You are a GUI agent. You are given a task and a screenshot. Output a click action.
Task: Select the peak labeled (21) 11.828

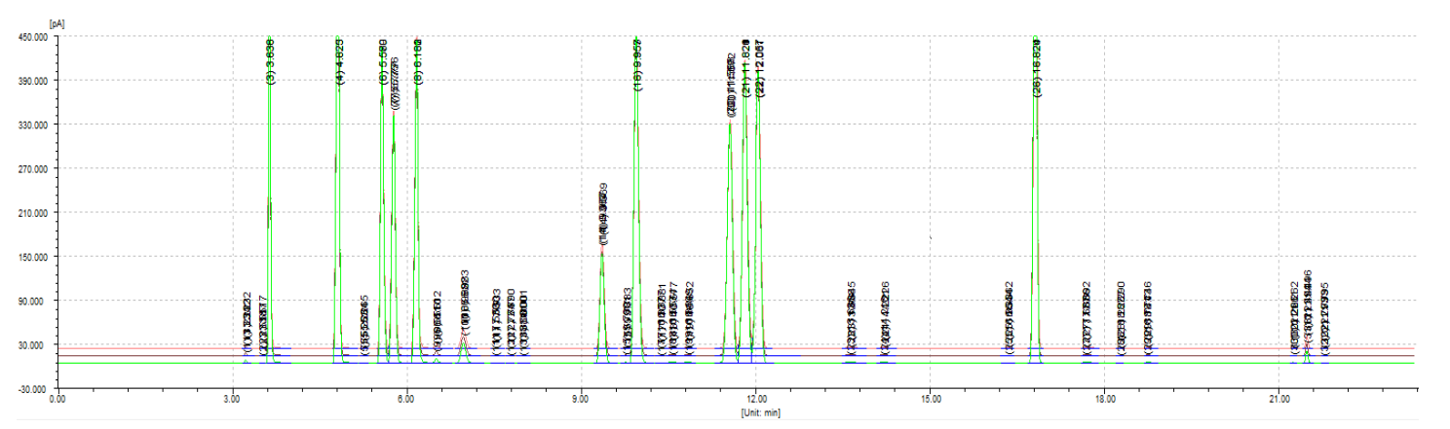745,66
